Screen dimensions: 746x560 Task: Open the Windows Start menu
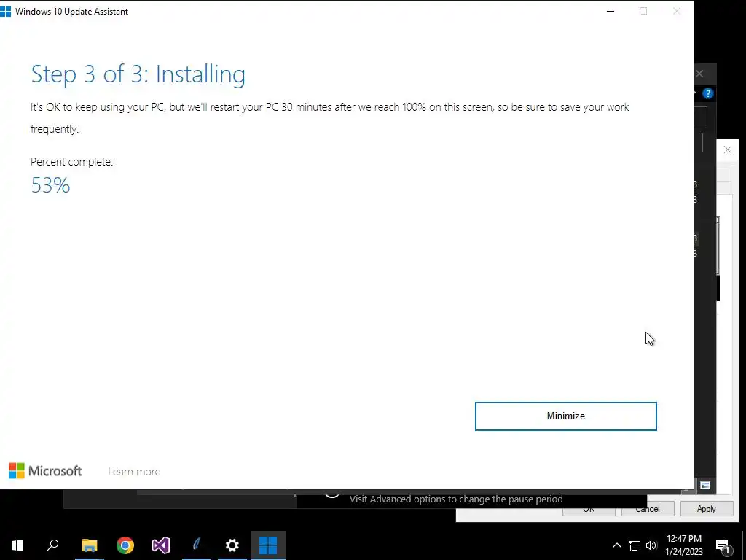coord(17,545)
